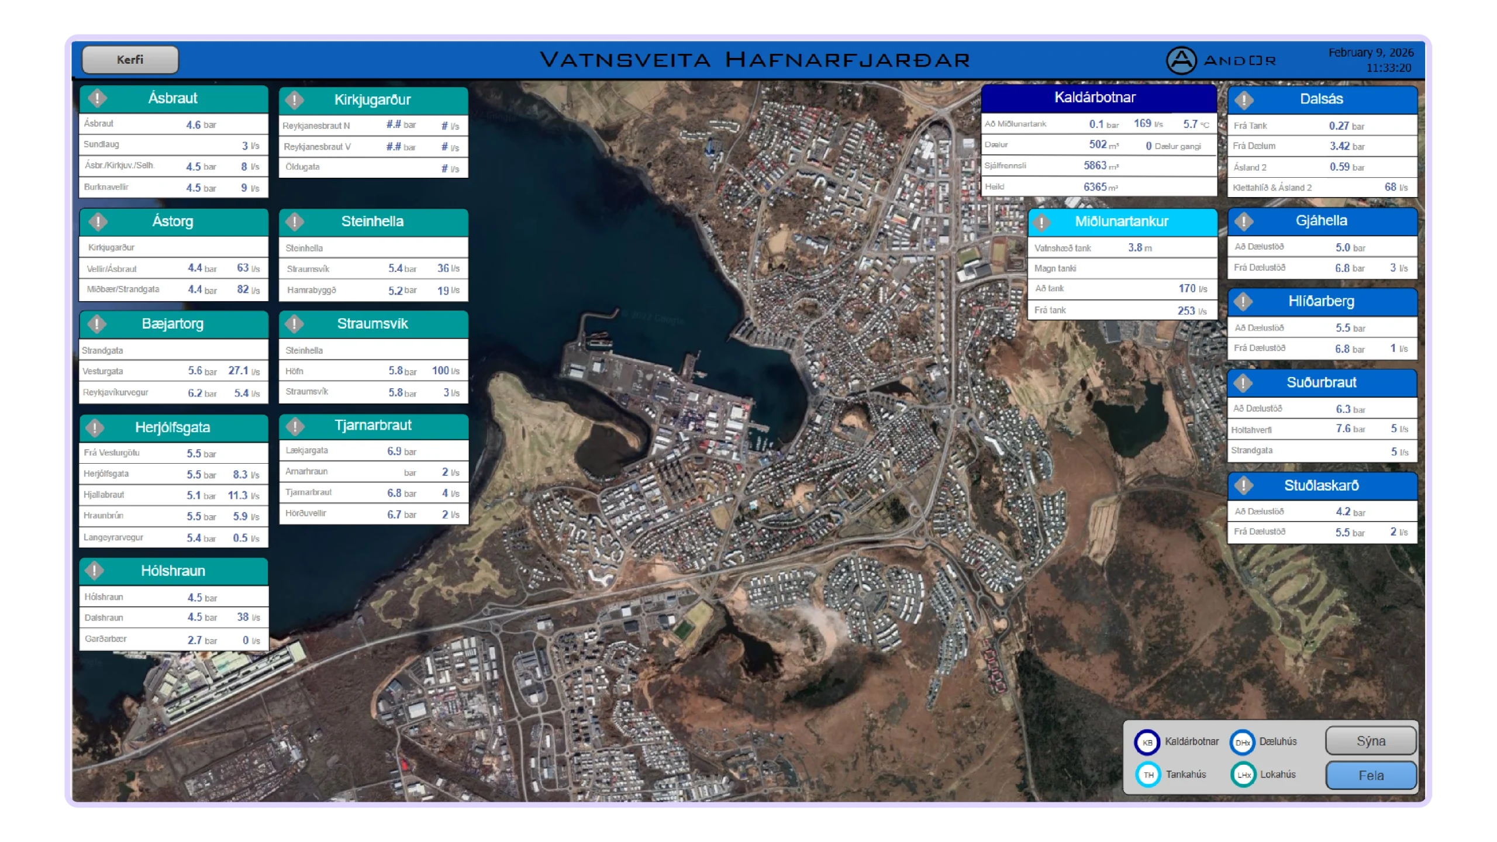The image size is (1497, 842).
Task: Click the alarm icon on Herjólfsgata panel
Action: point(95,427)
